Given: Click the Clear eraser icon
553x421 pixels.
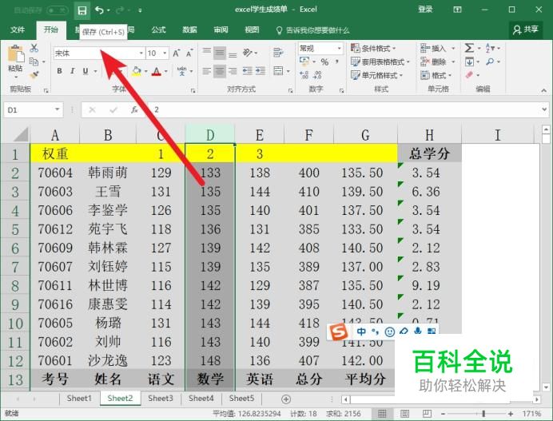Looking at the screenshot, I should pos(469,75).
